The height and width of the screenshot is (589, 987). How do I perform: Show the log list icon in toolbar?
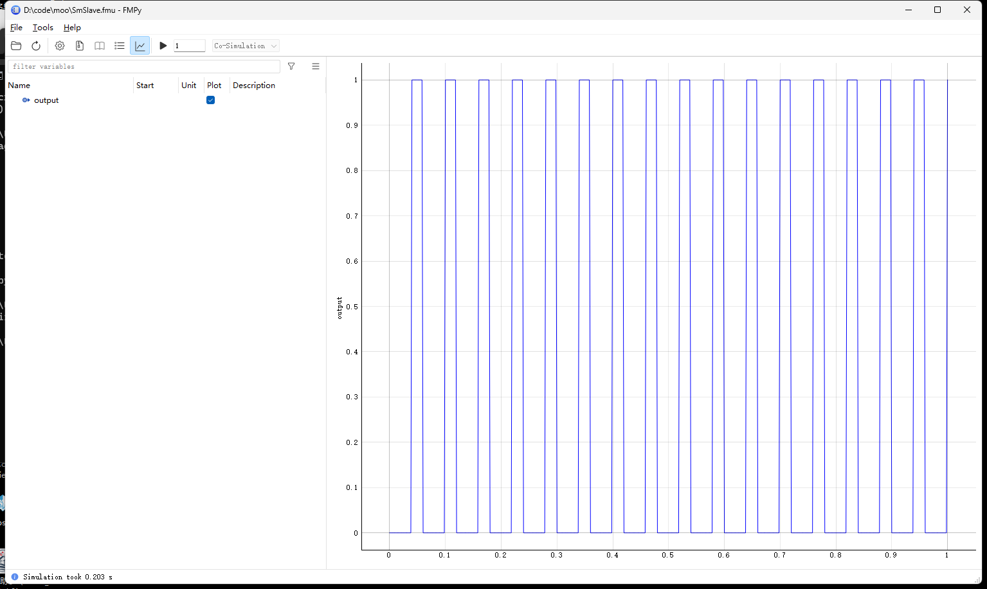120,46
